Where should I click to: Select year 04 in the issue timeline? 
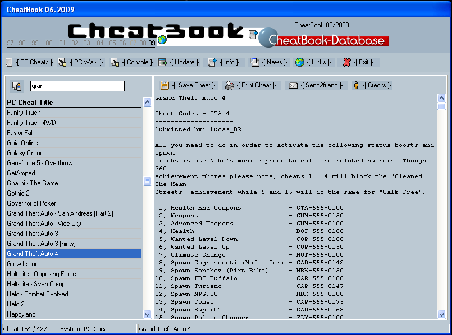click(100, 43)
